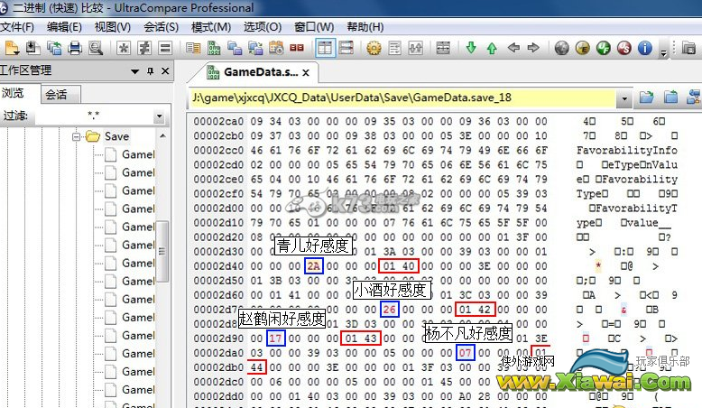Open the 窗口(W) menu

pos(314,27)
